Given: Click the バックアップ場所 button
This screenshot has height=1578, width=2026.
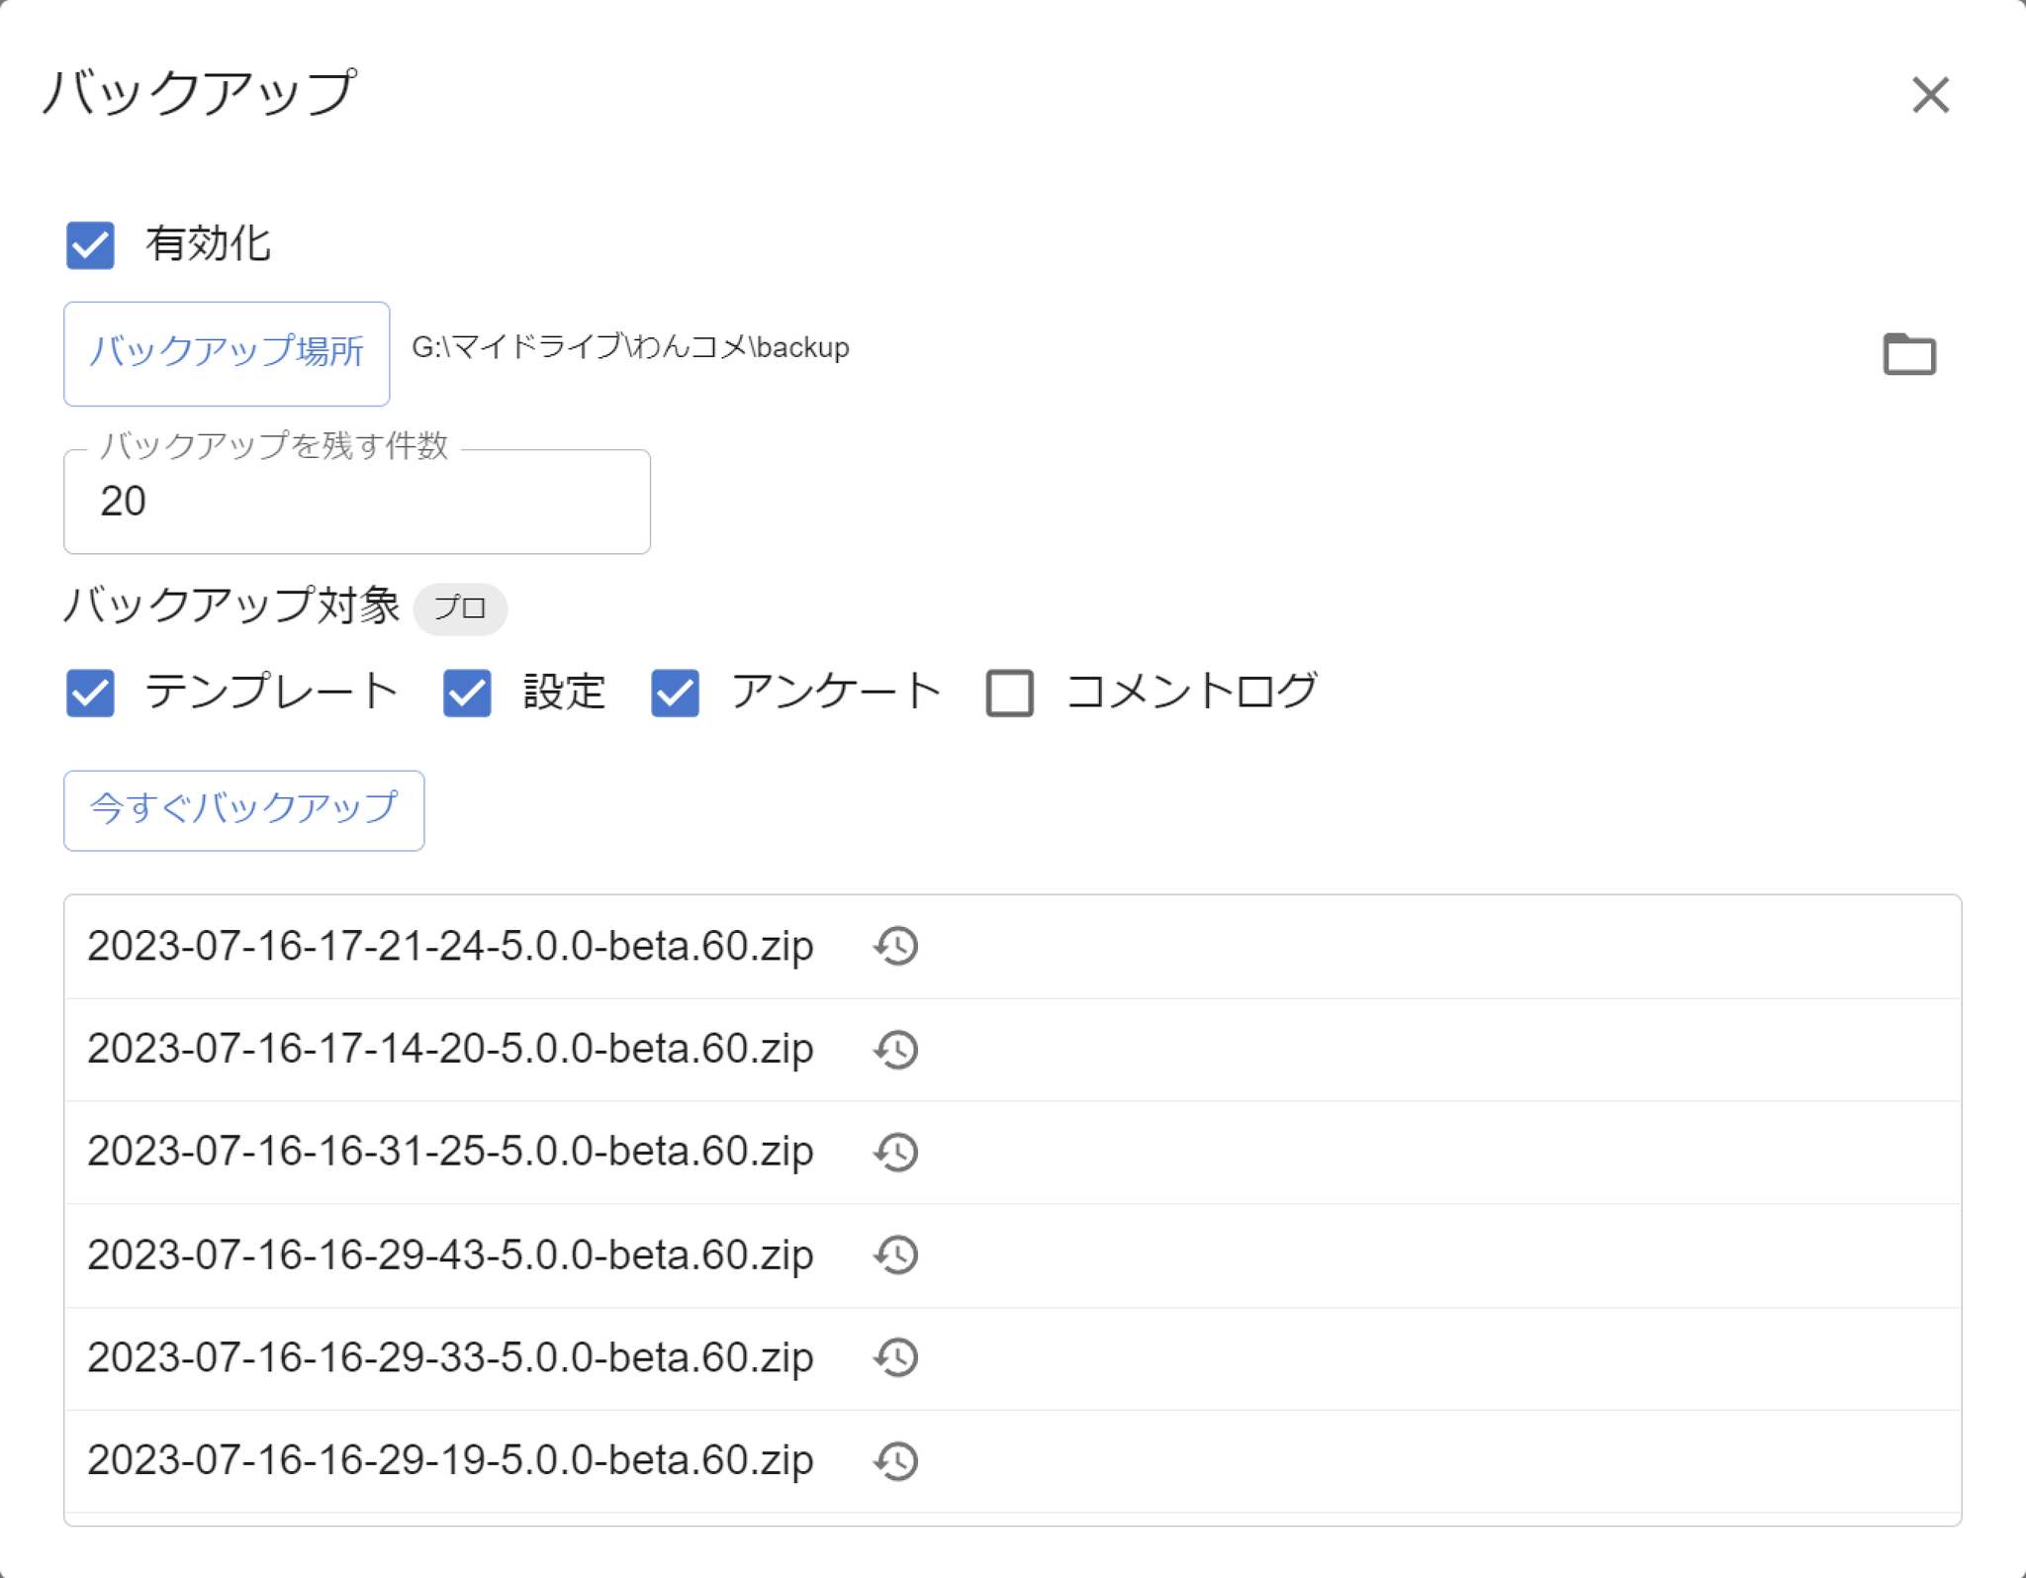Looking at the screenshot, I should pyautogui.click(x=227, y=353).
